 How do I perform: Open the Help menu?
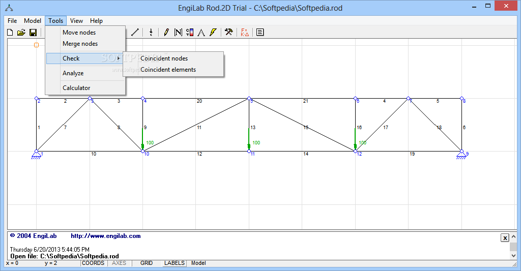tap(96, 20)
